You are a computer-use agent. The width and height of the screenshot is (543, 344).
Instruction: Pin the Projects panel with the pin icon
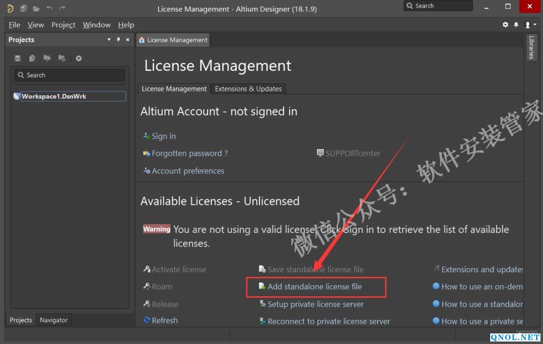coord(119,40)
